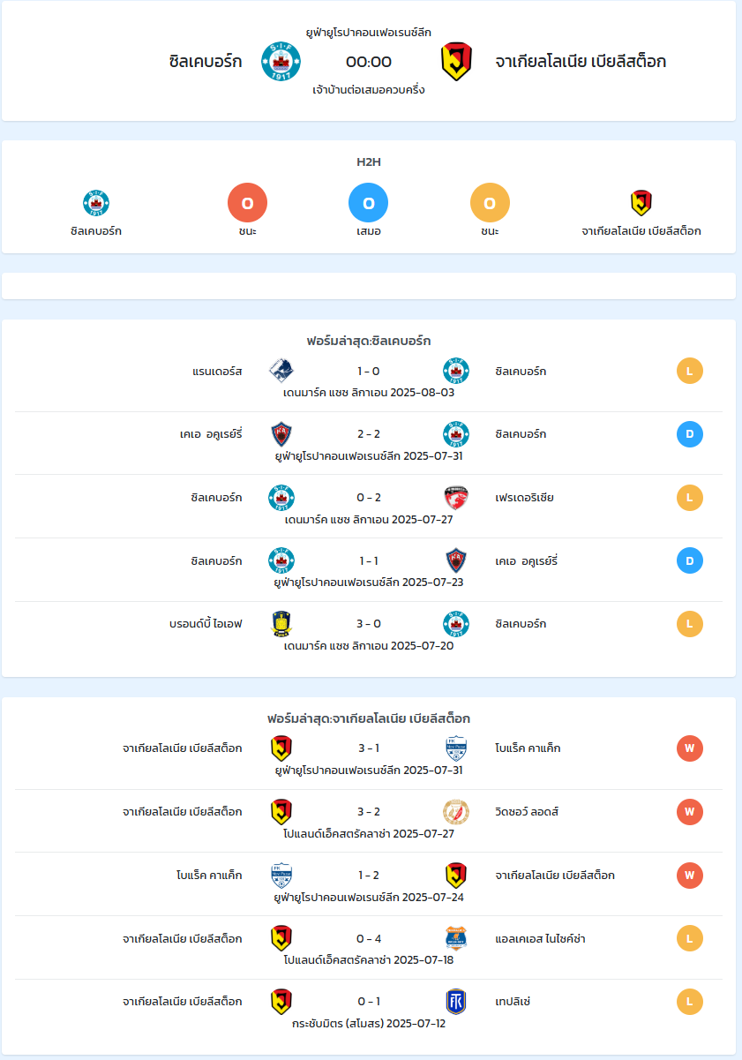This screenshot has height=1060, width=742.
Task: Click yellow H2H away wins circle
Action: pyautogui.click(x=491, y=203)
